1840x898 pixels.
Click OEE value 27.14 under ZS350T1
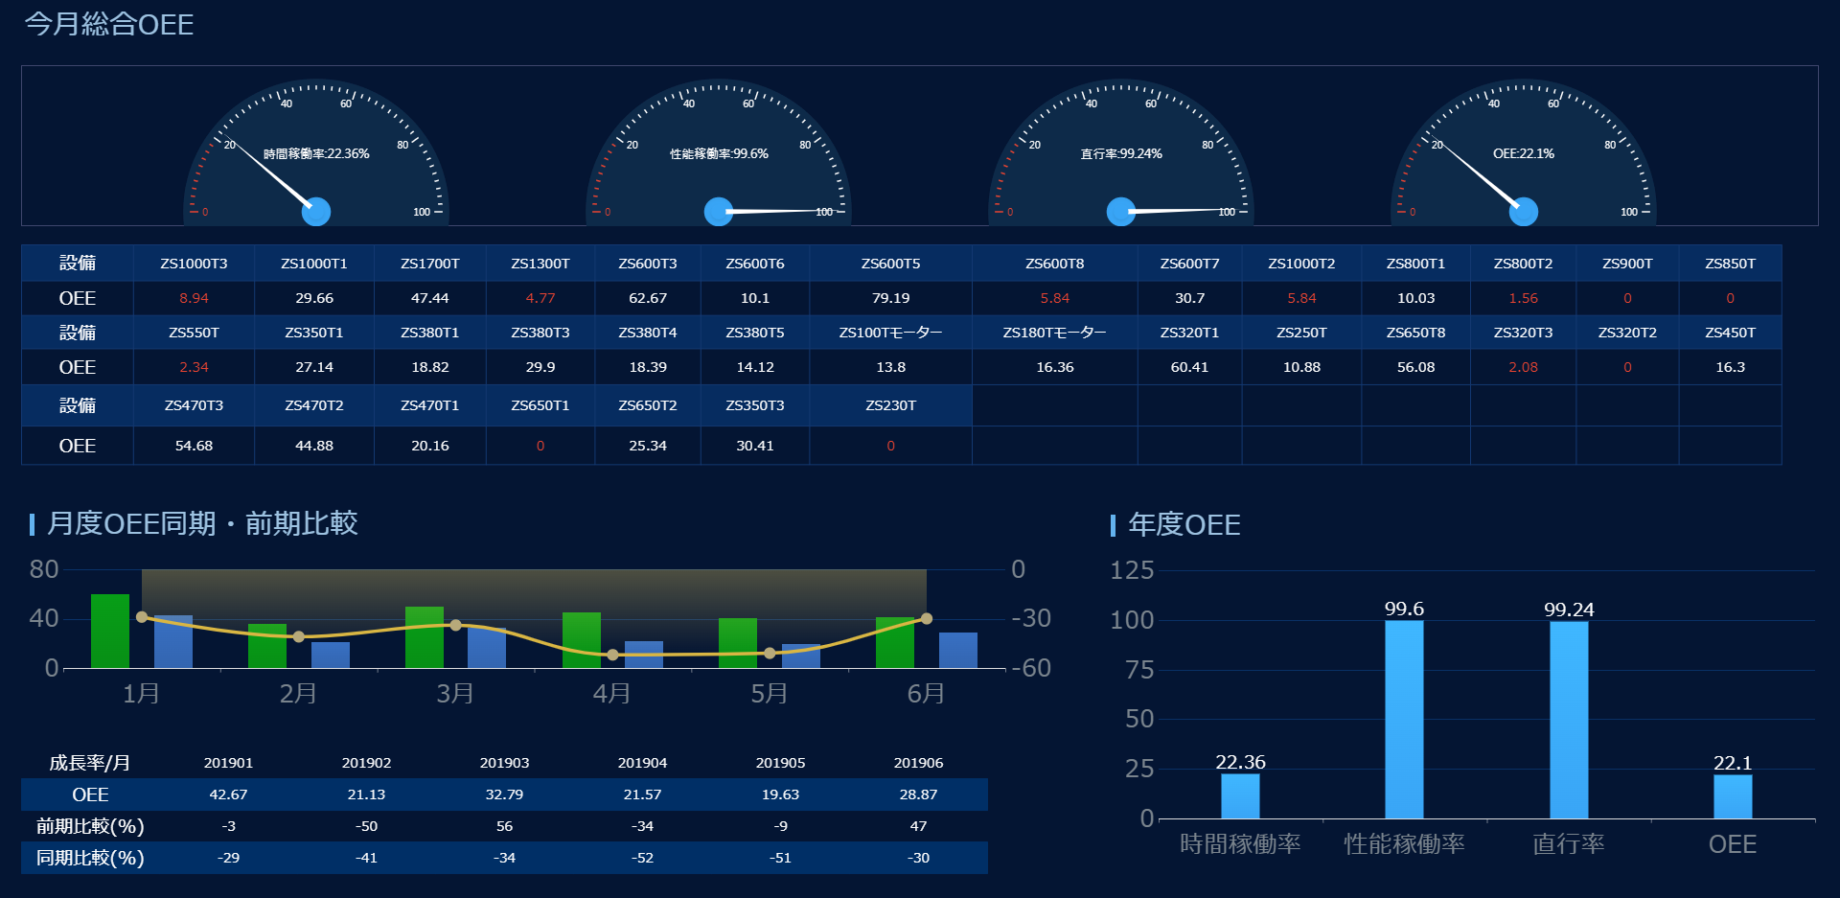(314, 367)
